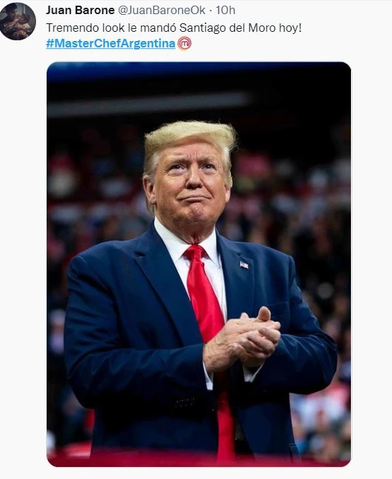Click the dot separator before the timestamp
The image size is (392, 479).
[211, 11]
